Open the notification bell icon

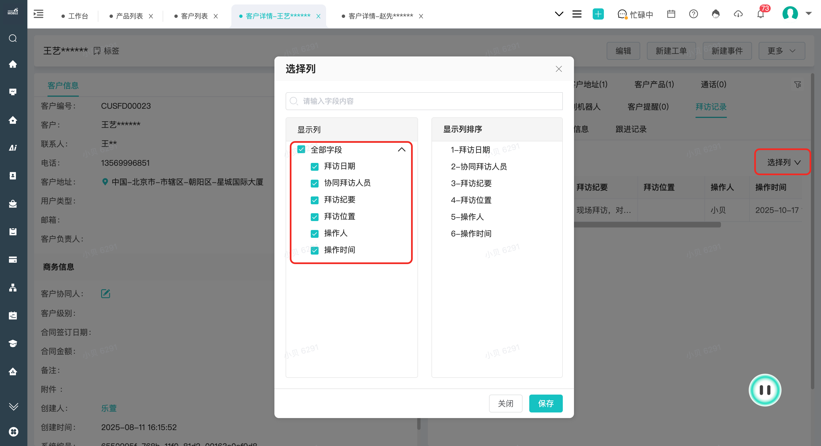[760, 14]
